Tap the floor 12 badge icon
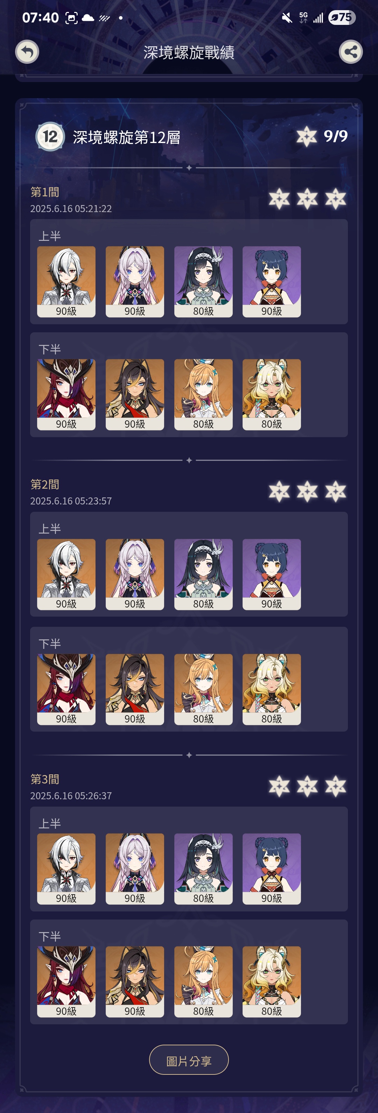 click(50, 137)
